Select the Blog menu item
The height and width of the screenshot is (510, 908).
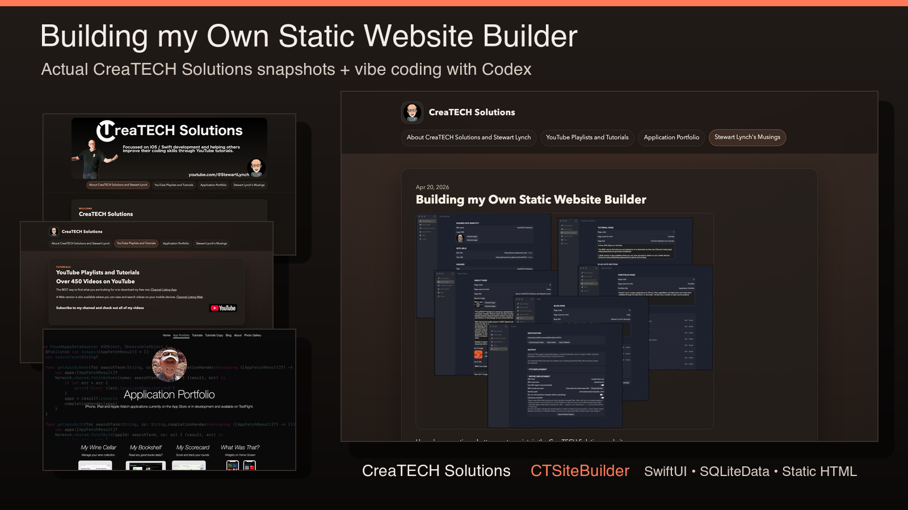[x=229, y=335]
